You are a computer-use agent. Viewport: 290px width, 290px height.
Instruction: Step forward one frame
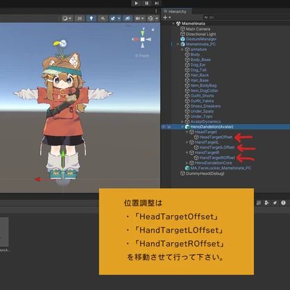[x=157, y=3]
